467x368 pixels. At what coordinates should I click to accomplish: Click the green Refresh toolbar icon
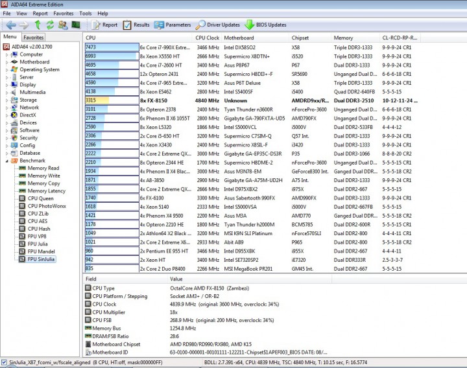(50, 25)
